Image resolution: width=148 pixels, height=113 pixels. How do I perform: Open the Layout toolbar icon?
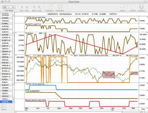click(x=122, y=7)
